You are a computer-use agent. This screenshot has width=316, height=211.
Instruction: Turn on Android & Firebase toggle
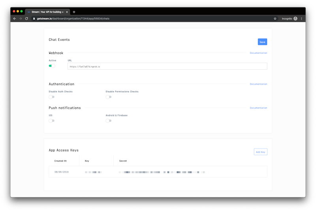(109, 121)
